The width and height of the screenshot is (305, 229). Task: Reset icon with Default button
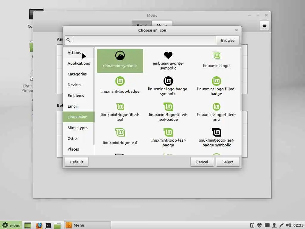(x=77, y=162)
